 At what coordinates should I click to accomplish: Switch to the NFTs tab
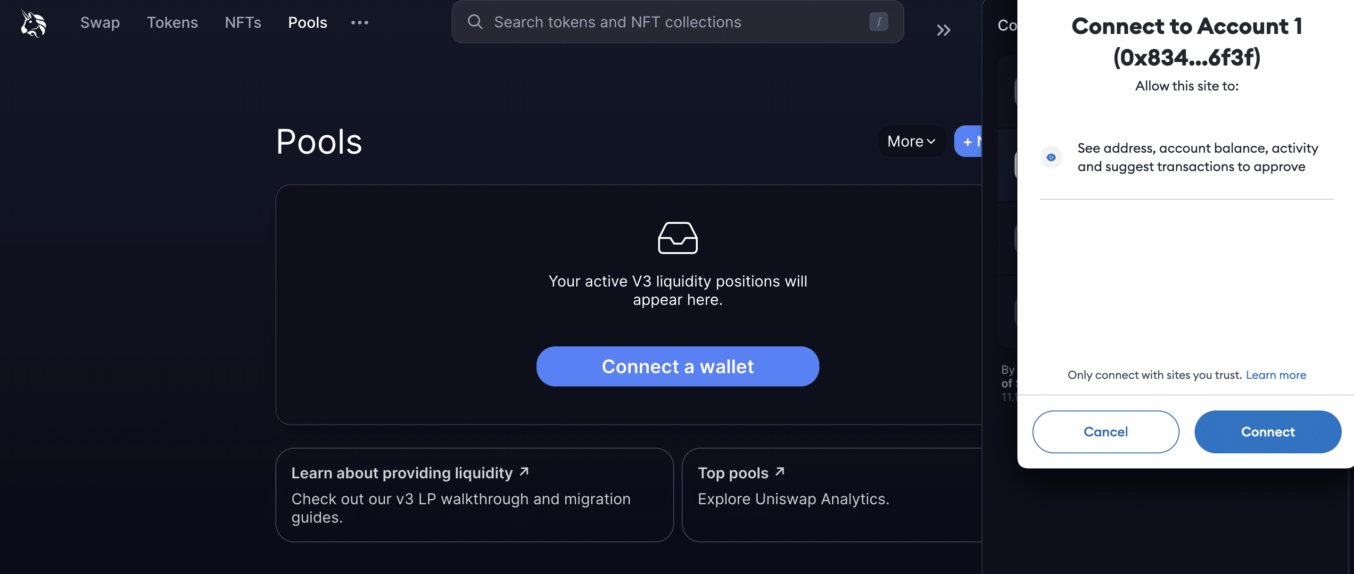(243, 23)
